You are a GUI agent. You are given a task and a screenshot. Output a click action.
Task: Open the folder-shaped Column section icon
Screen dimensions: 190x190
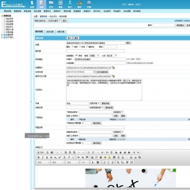point(51,4)
